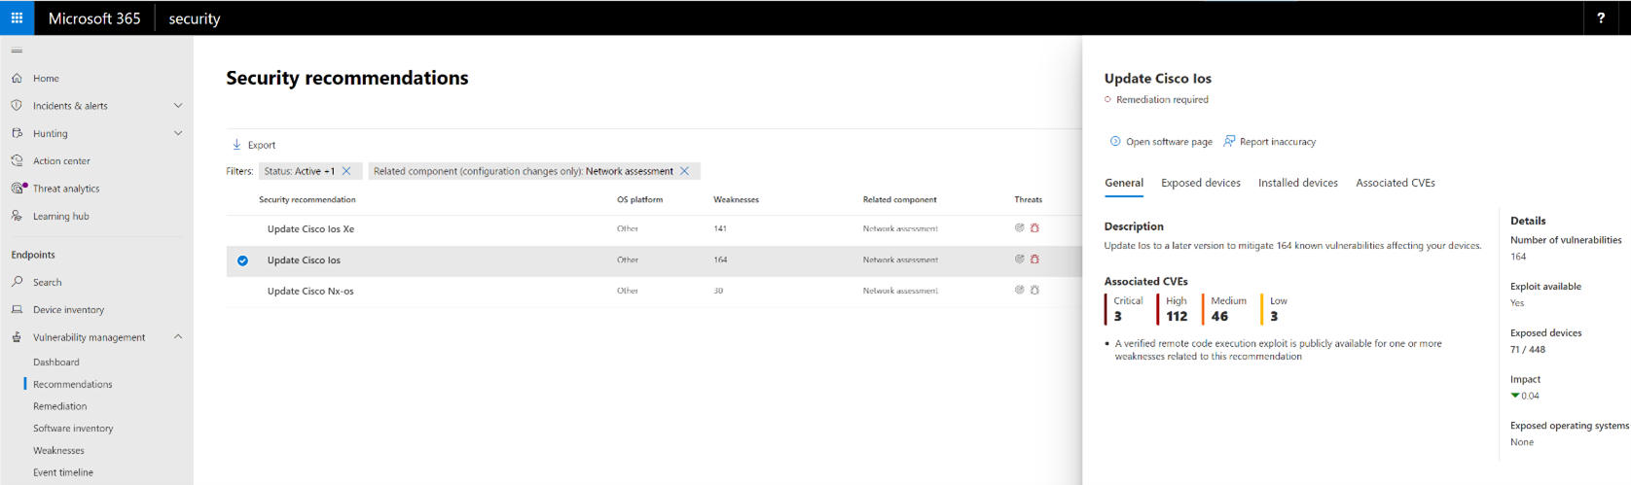Image resolution: width=1631 pixels, height=485 pixels.
Task: Expand the Incidents & alerts menu
Action: (x=178, y=106)
